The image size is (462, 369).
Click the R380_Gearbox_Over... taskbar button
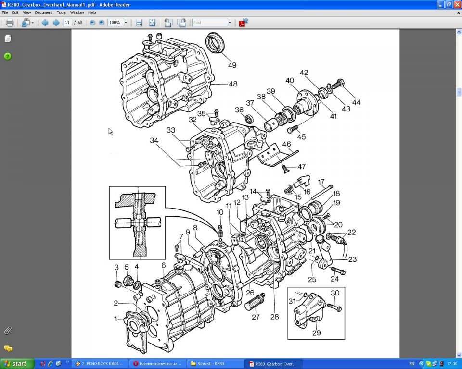pyautogui.click(x=273, y=364)
